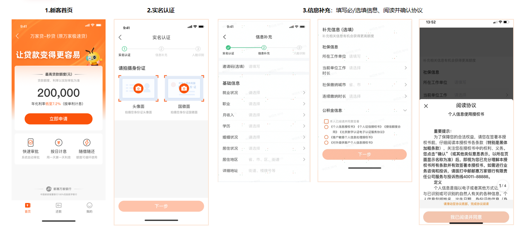Tap the battery icon on 实名认证 screen
The width and height of the screenshot is (524, 239).
(x=201, y=26)
